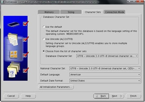The width and height of the screenshot is (145, 102).
Task: Click Next to continue the wizard
Action: (x=117, y=96)
